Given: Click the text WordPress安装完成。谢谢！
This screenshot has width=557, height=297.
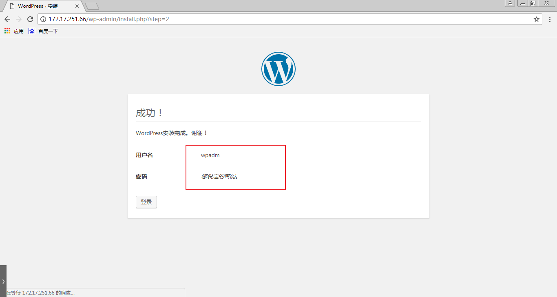Looking at the screenshot, I should pos(172,133).
